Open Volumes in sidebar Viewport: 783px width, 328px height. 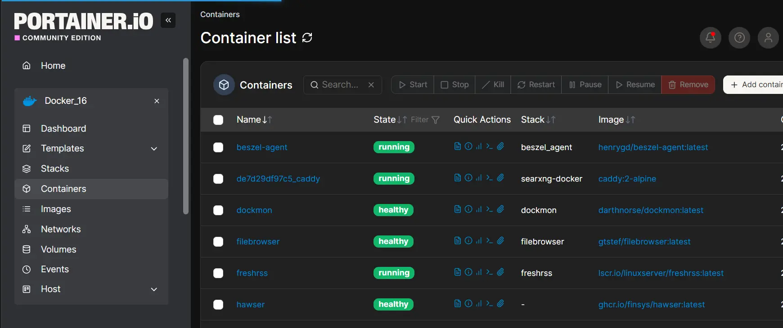91,249
